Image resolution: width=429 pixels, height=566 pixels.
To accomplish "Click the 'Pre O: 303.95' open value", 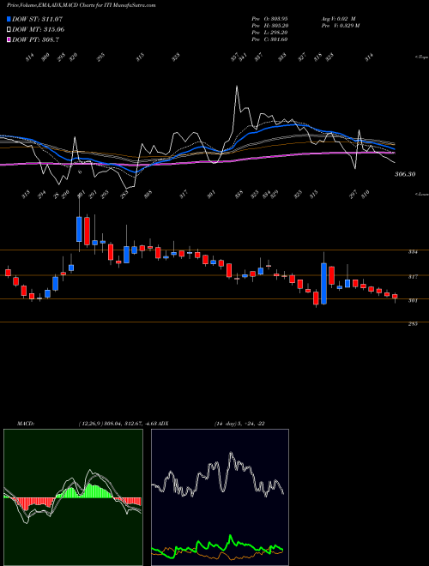I will pyautogui.click(x=269, y=19).
